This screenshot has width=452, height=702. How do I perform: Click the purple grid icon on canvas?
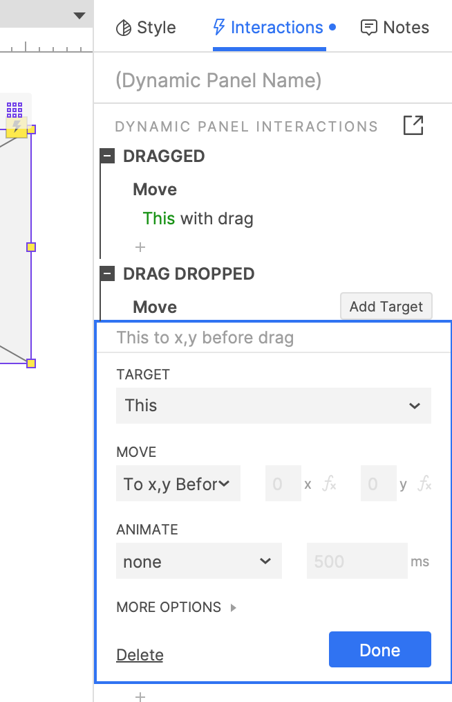click(x=15, y=109)
